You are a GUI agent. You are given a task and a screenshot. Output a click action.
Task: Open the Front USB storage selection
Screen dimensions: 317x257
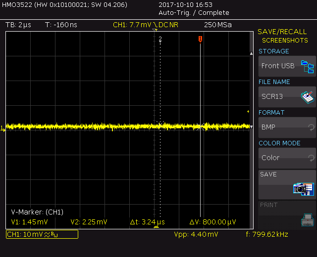tap(278, 66)
